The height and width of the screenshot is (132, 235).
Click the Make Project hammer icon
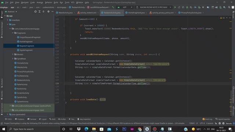113,7
